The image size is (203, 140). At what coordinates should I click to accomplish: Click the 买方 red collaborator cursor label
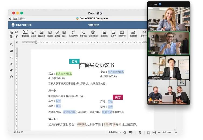tap(118, 97)
